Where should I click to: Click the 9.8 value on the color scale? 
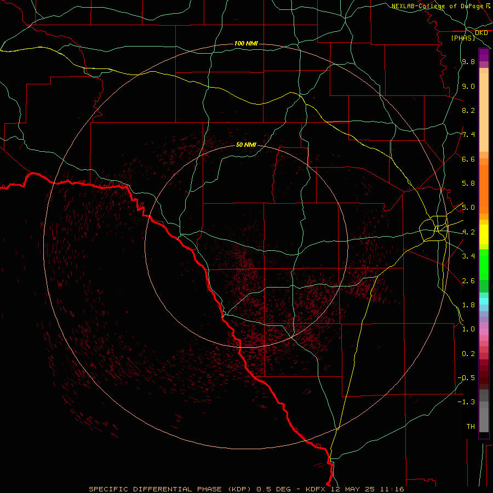tap(468, 61)
